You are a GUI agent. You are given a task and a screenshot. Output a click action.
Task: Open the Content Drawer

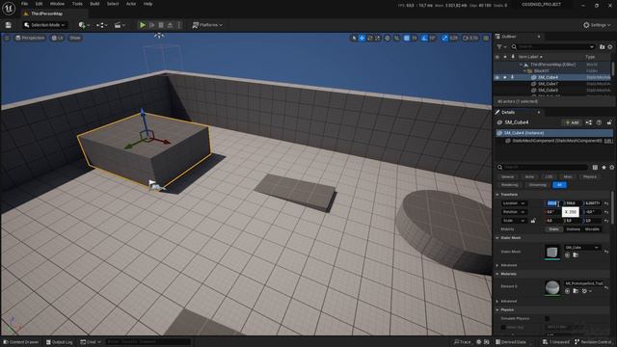click(21, 342)
